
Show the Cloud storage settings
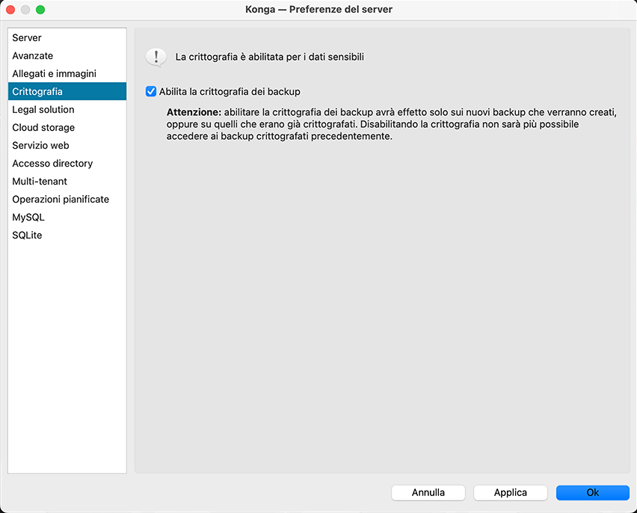[x=43, y=127]
